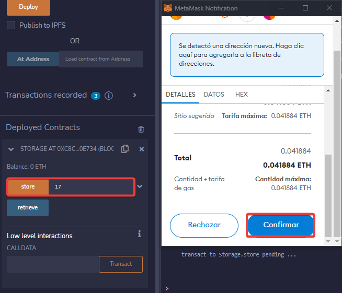Open the HEX tab in MetaMask
342x293 pixels.
click(x=242, y=95)
